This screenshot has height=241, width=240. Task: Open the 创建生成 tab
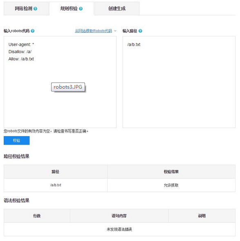[x=117, y=9]
